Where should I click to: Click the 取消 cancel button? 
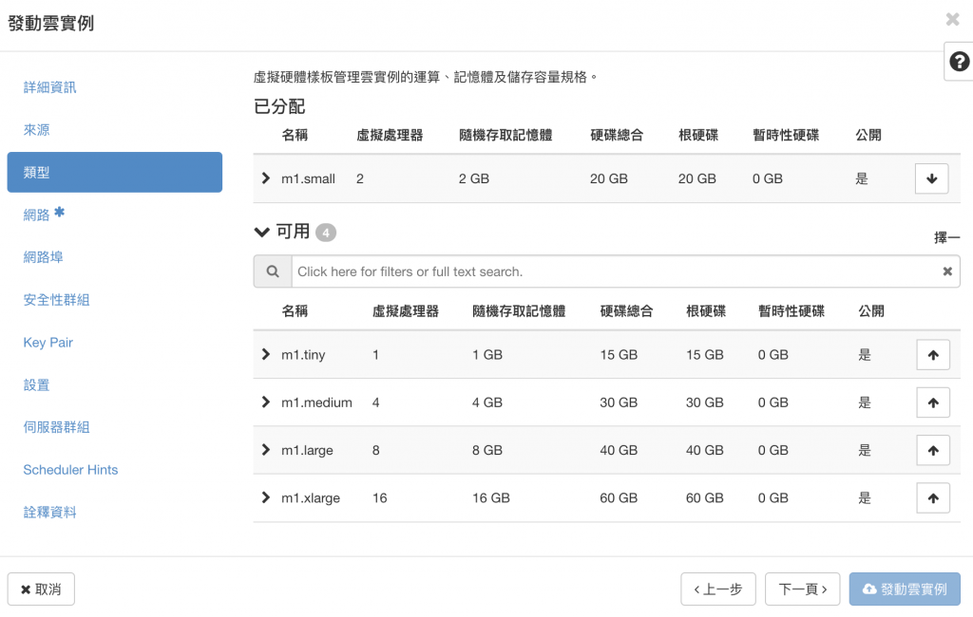coord(41,589)
